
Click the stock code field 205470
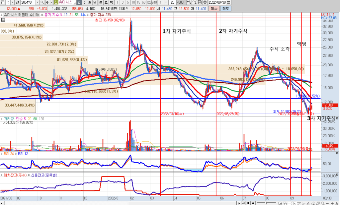click(x=28, y=2)
